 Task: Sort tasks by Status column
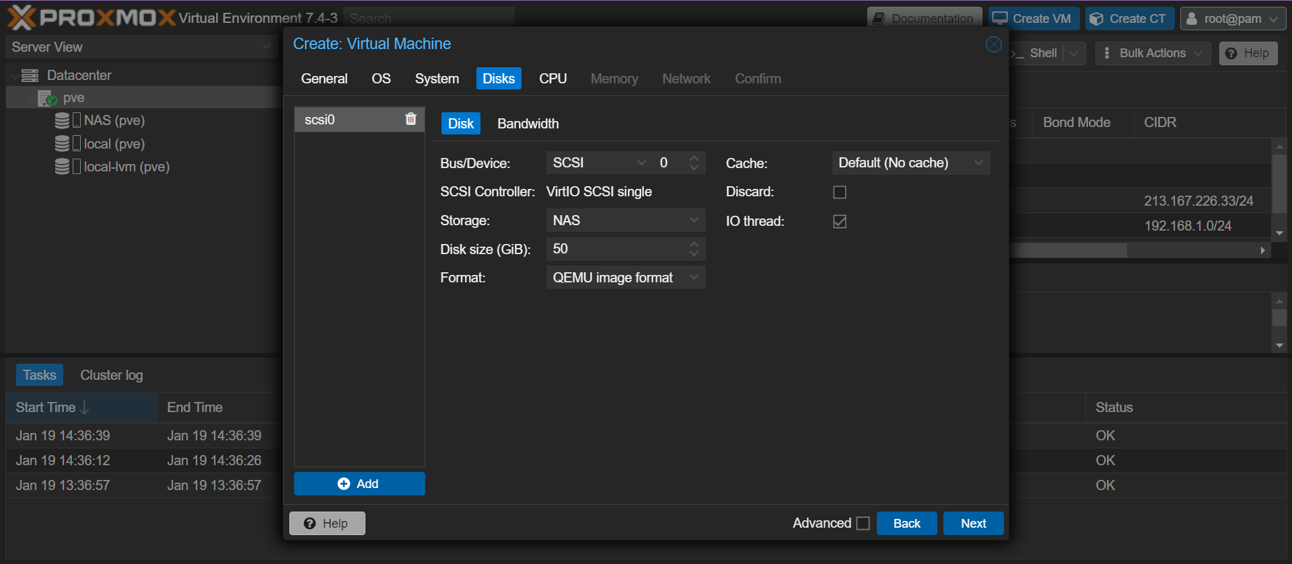[1186, 407]
